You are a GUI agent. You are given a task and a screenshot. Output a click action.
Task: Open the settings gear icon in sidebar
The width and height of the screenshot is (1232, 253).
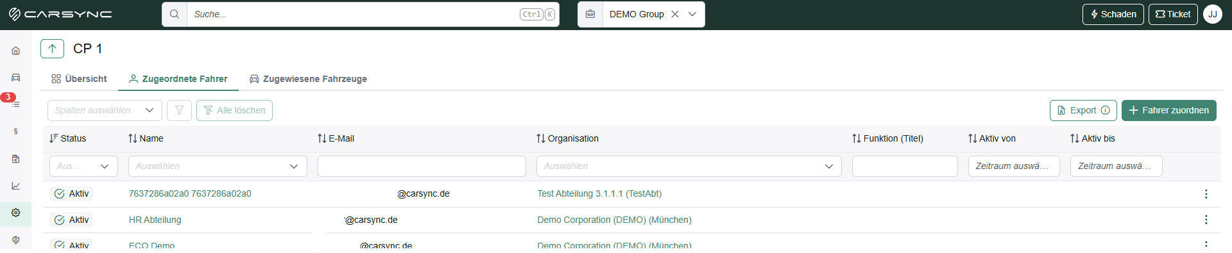[16, 213]
